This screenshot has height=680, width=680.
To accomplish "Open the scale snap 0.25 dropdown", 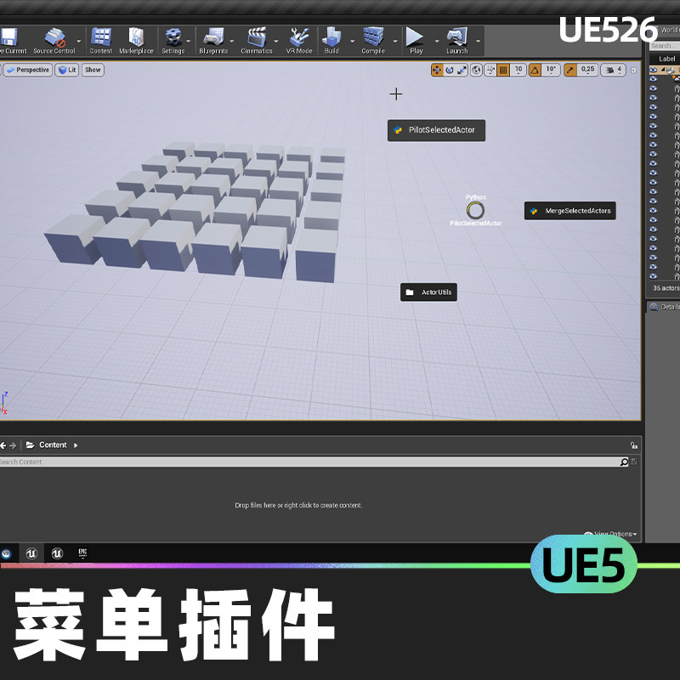I will tap(587, 70).
